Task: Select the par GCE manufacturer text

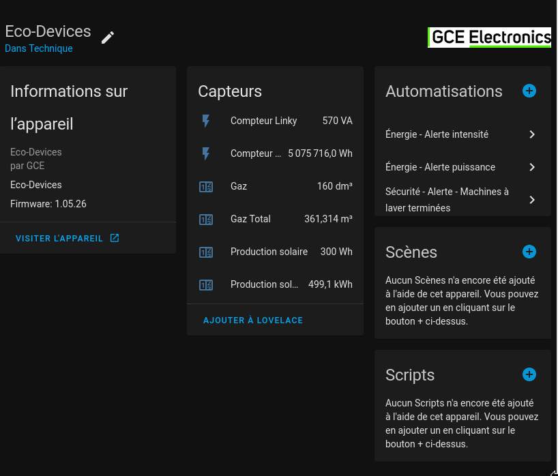Action: pos(27,166)
